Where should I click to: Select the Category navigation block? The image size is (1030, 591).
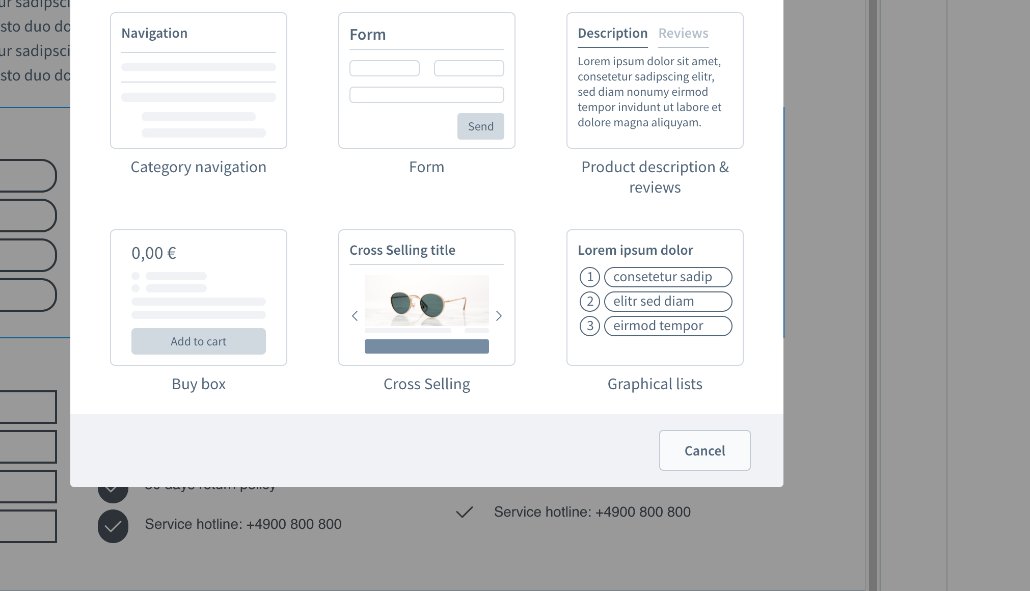198,80
